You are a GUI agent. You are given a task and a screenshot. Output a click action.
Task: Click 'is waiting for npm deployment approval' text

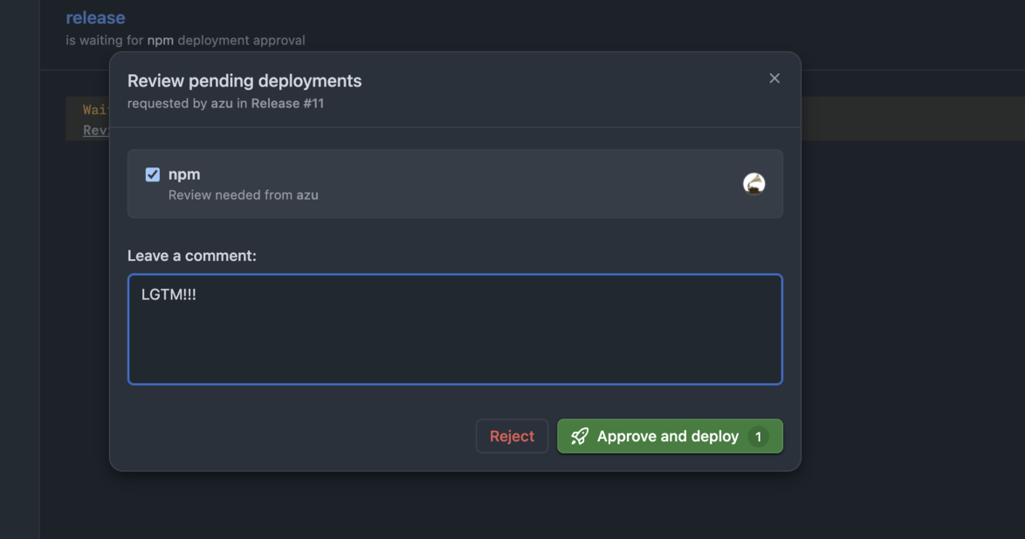point(185,40)
